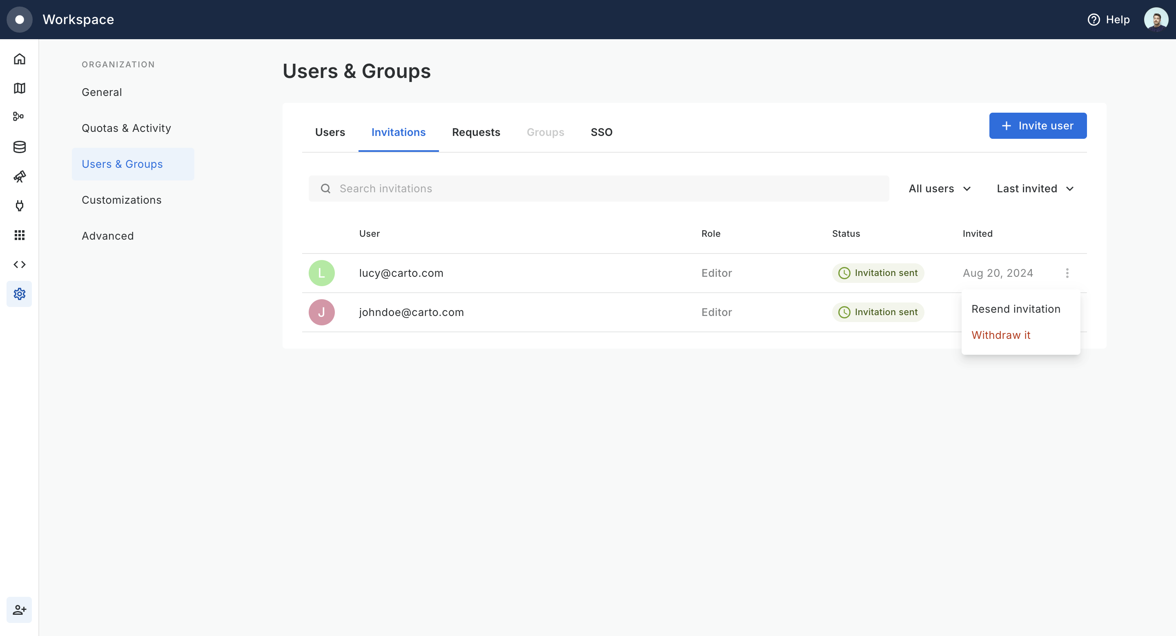Viewport: 1176px width, 636px height.
Task: Open the Home icon in sidebar
Action: pos(19,59)
